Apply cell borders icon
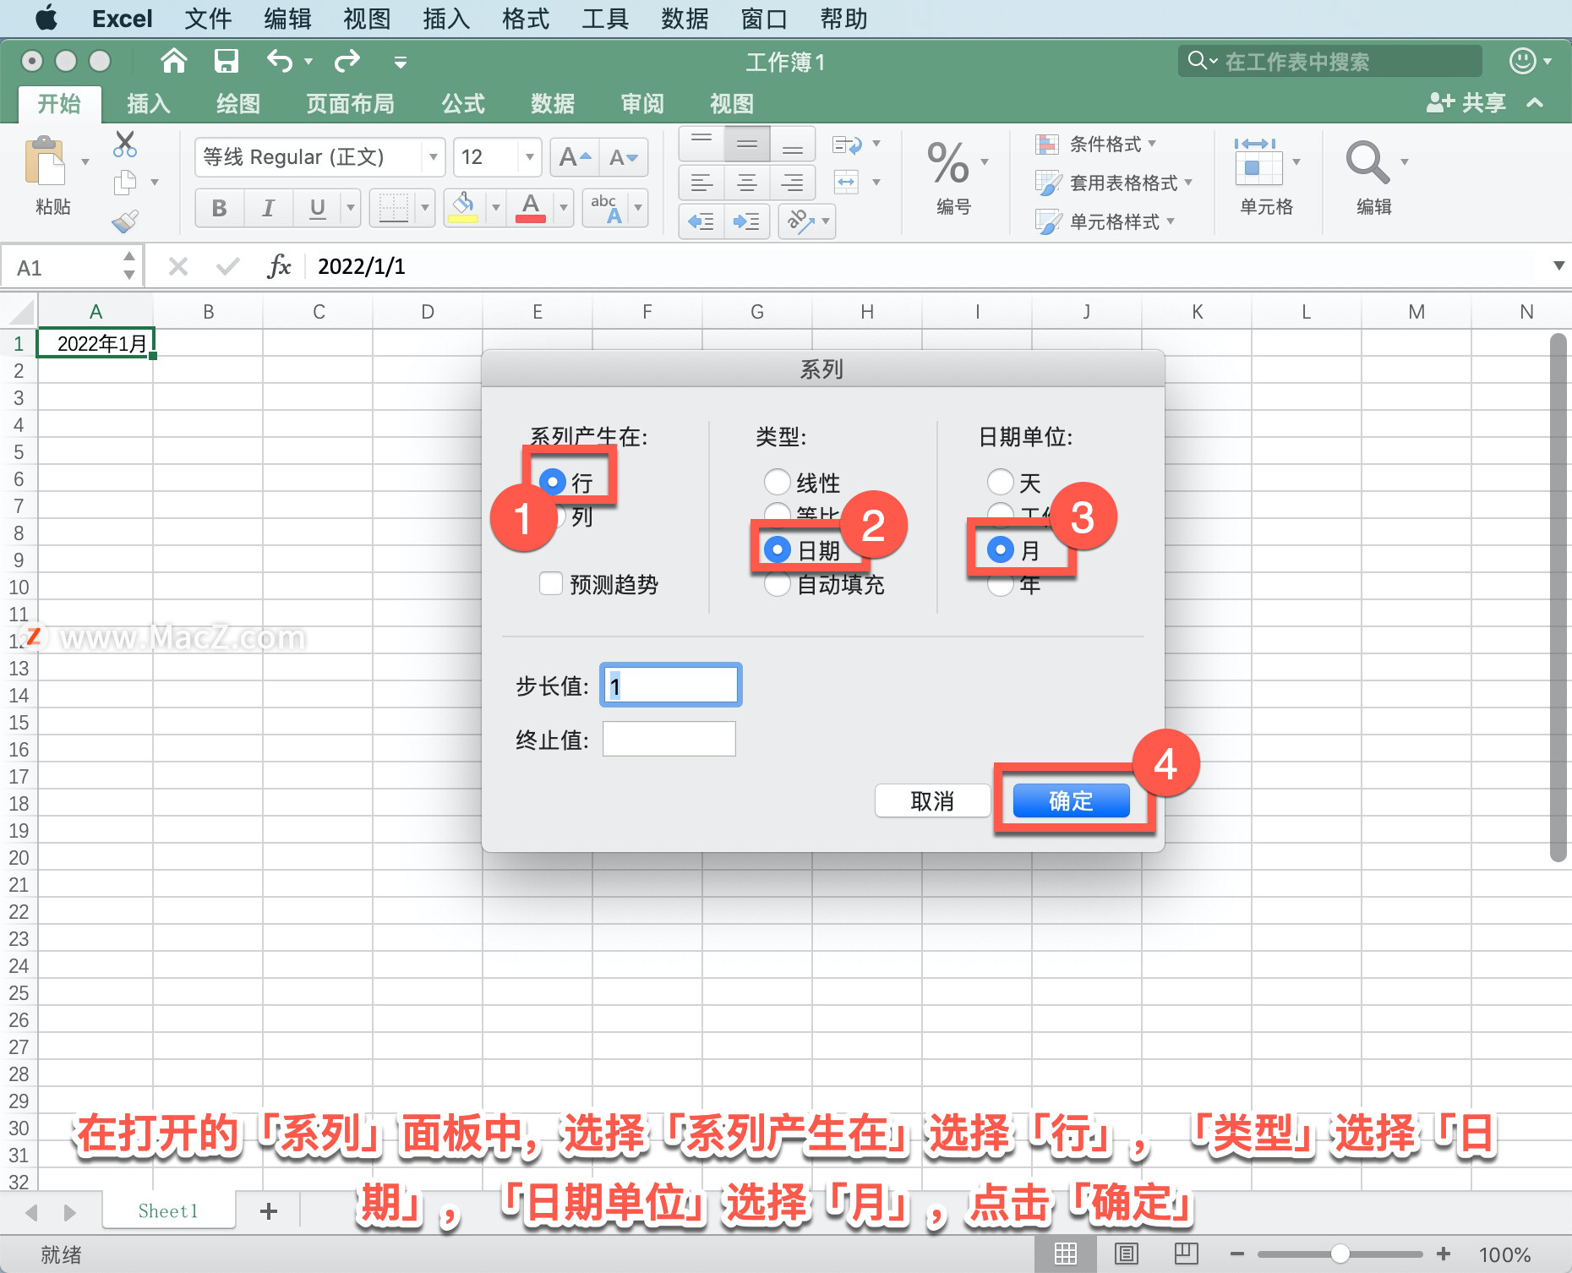This screenshot has height=1273, width=1572. [x=393, y=208]
